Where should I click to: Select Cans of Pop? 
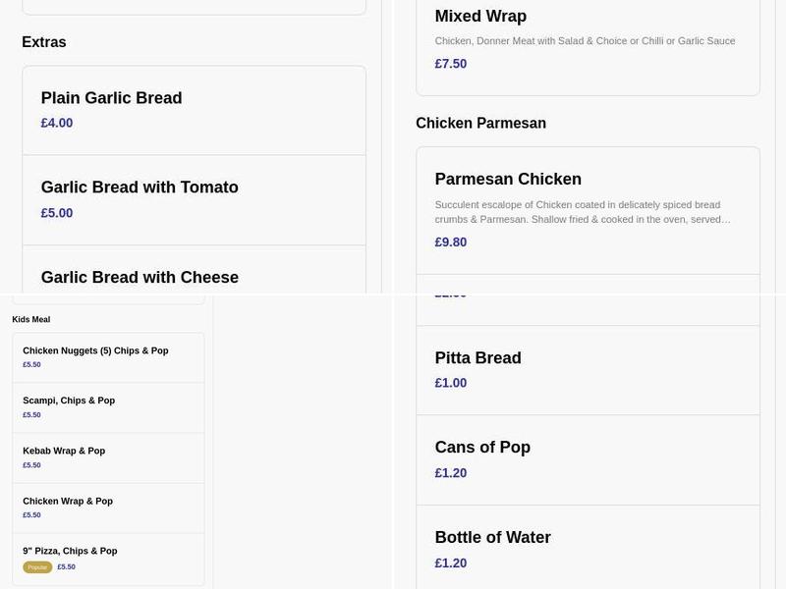point(482,447)
